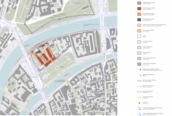Click the red fire truck access line
The width and height of the screenshot is (172, 116).
139,81
